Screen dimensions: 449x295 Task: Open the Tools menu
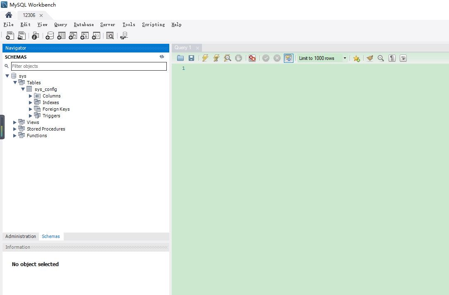(x=129, y=25)
